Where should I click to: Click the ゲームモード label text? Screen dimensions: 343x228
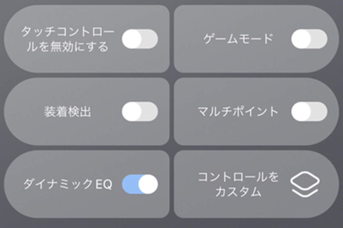pyautogui.click(x=238, y=39)
